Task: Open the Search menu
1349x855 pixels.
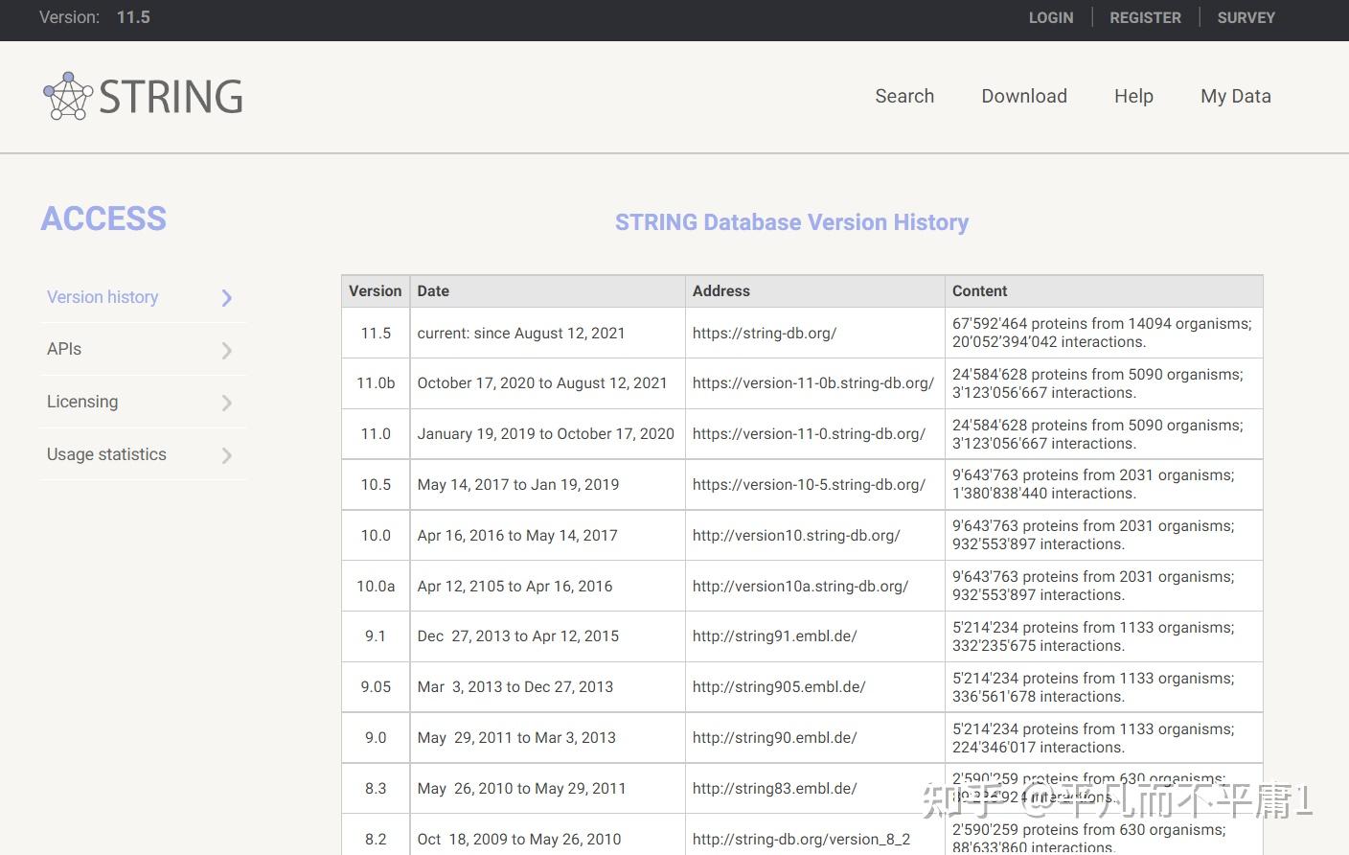Action: click(x=903, y=96)
